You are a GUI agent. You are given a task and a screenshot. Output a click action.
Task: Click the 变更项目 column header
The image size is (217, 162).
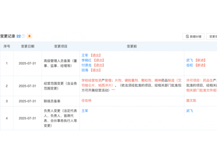pos(61,46)
